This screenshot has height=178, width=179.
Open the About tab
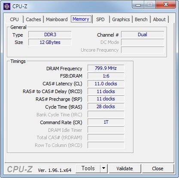tap(159, 19)
